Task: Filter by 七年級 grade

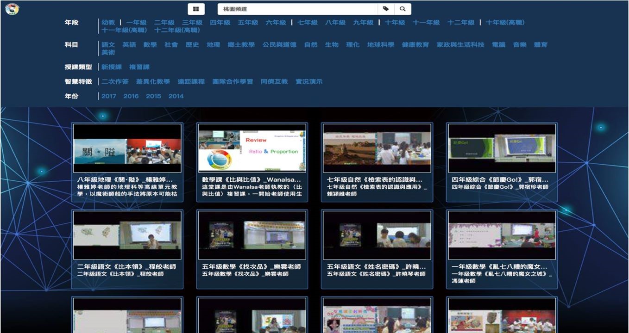Action: (308, 22)
